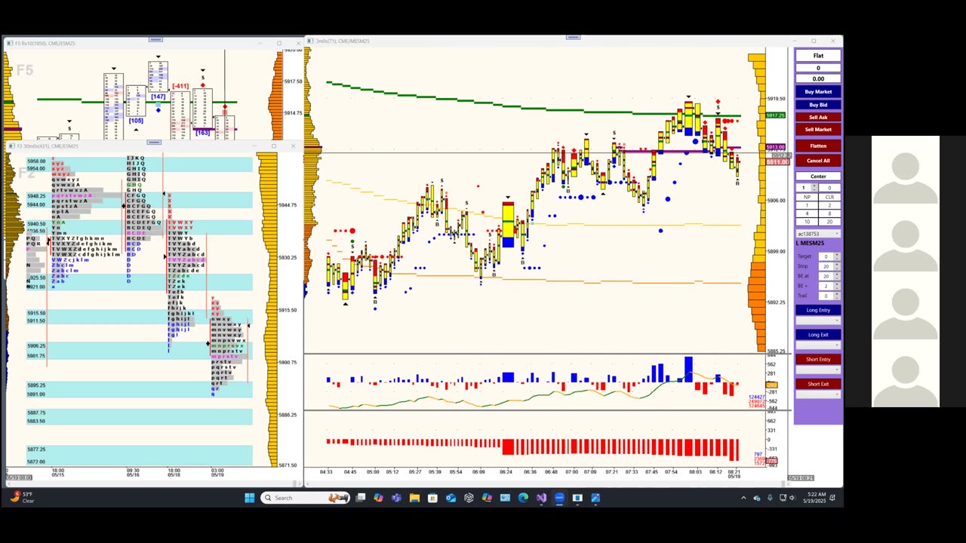Click the Buy Bid button

(818, 105)
